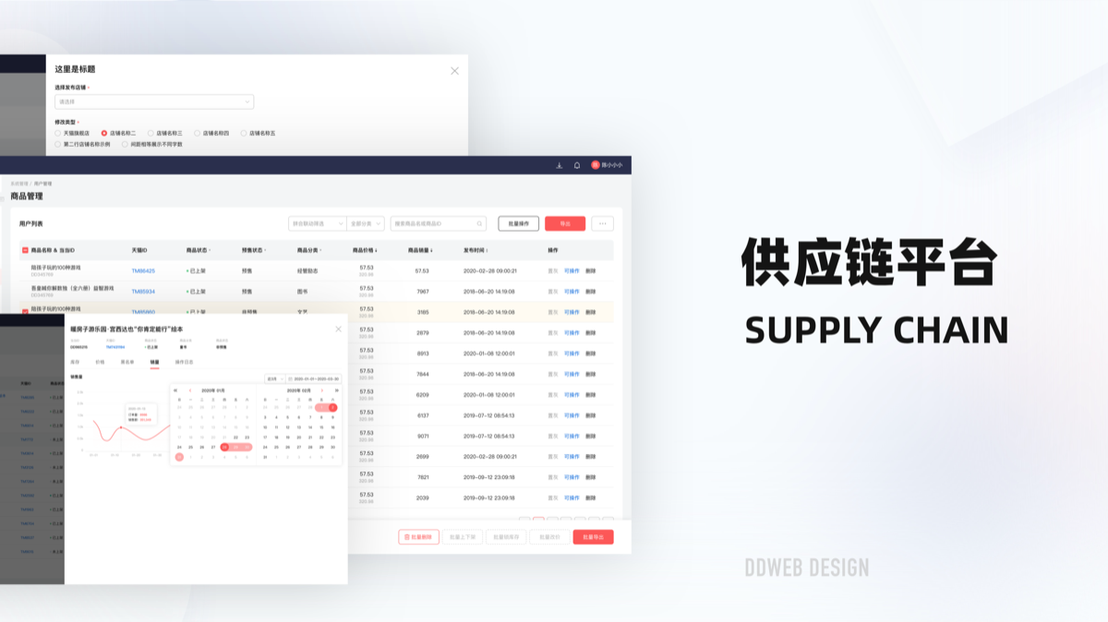Select radio option 店铺名称五
1108x622 pixels.
tap(244, 133)
